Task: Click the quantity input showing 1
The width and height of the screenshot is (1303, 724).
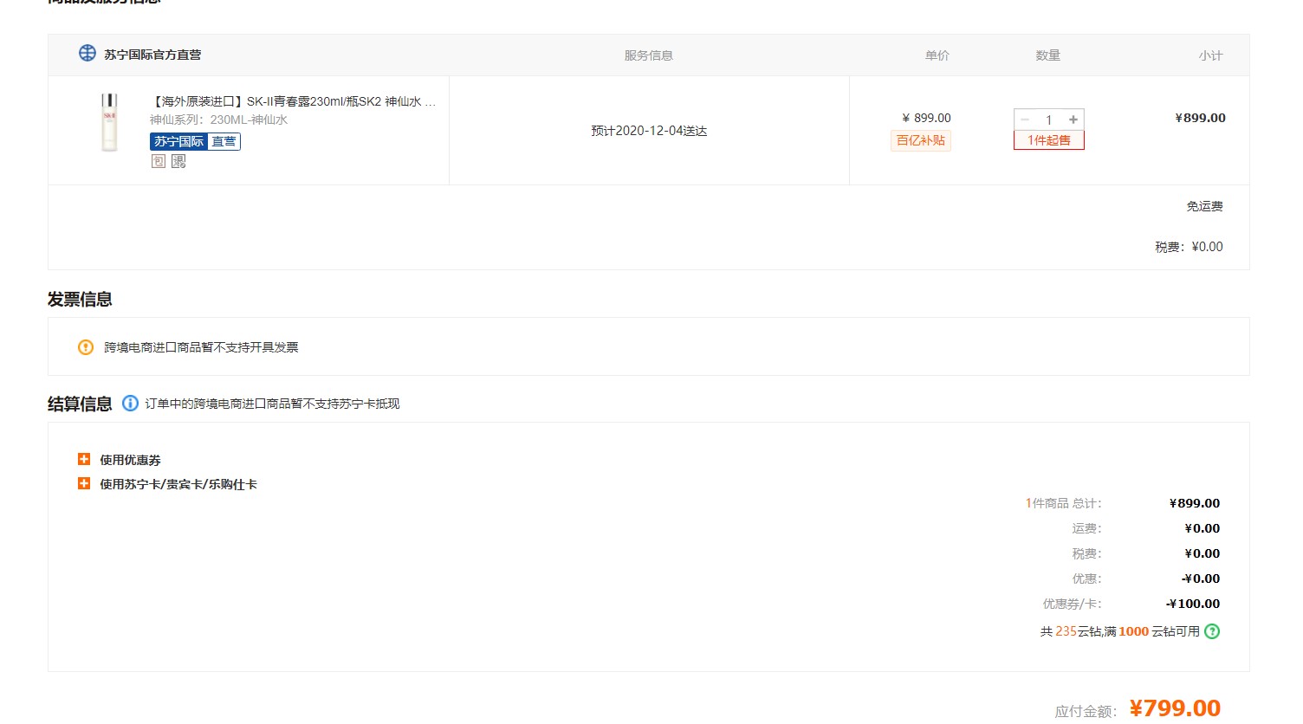Action: click(1049, 120)
